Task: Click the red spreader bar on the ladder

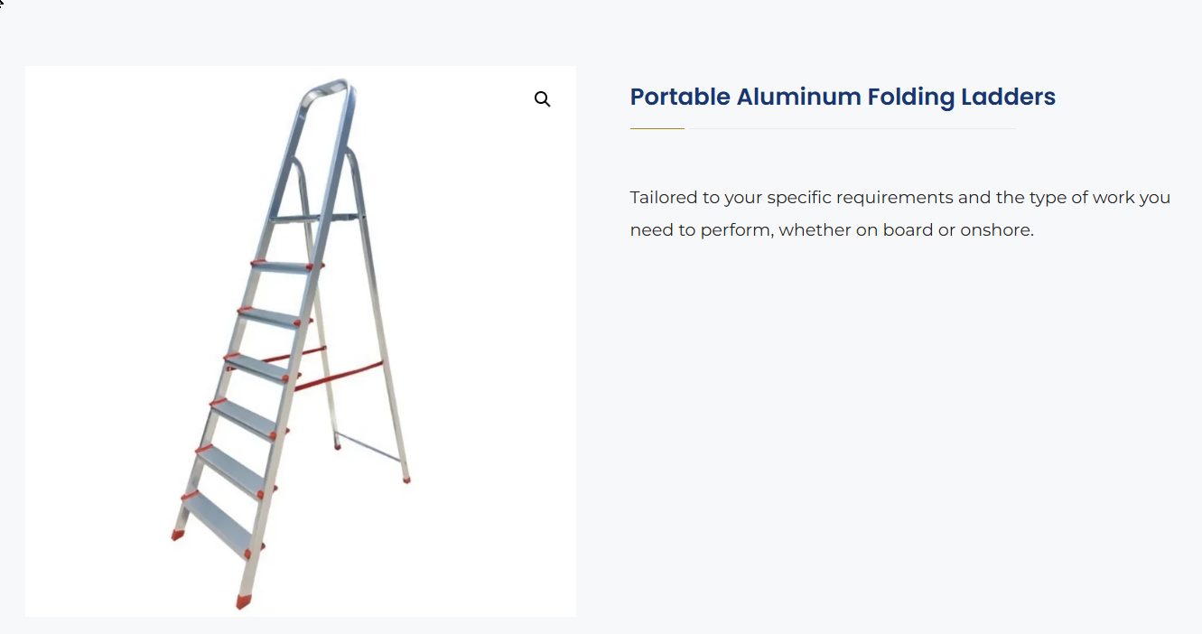Action: click(339, 375)
